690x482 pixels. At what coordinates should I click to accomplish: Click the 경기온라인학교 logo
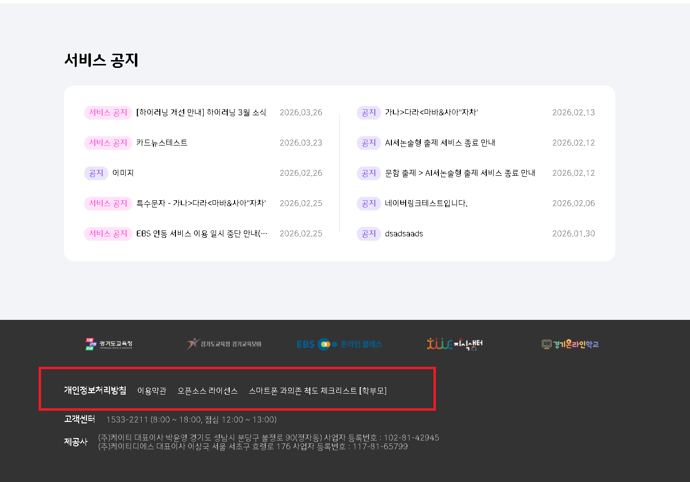(x=570, y=344)
